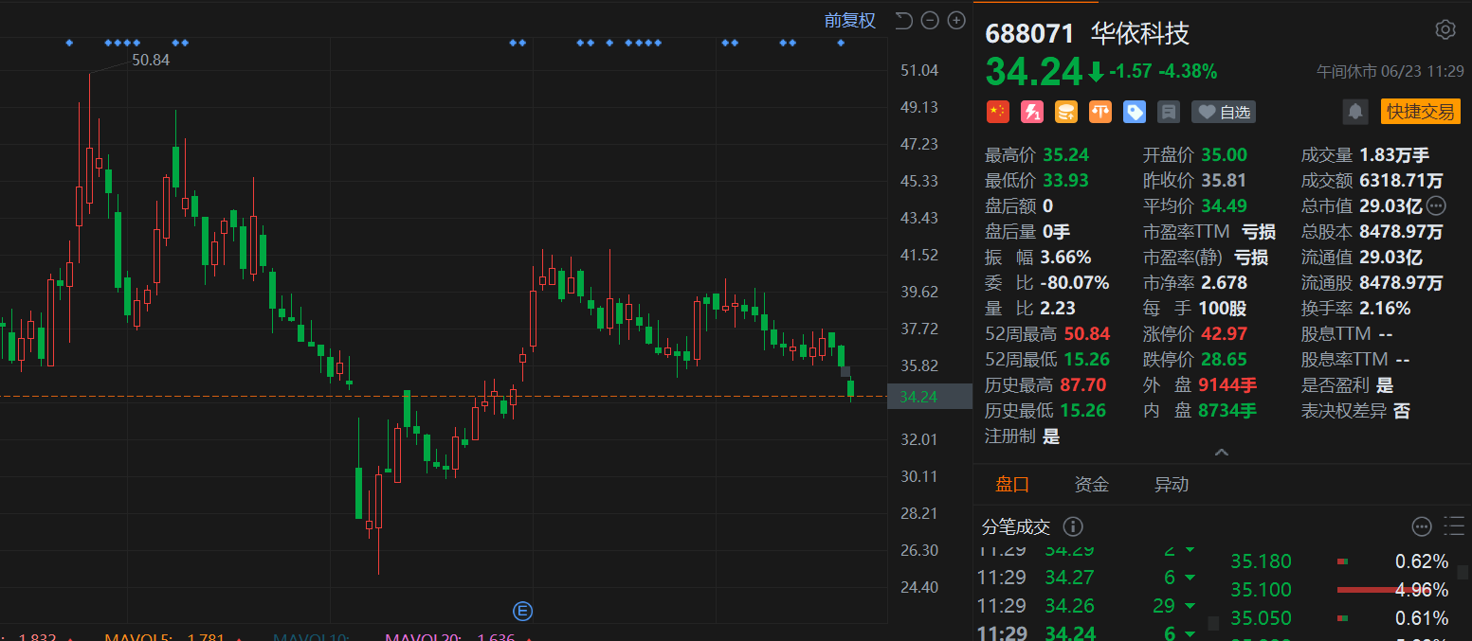Click the pink lightning Level-1 icon
This screenshot has height=641, width=1472.
tap(1031, 112)
